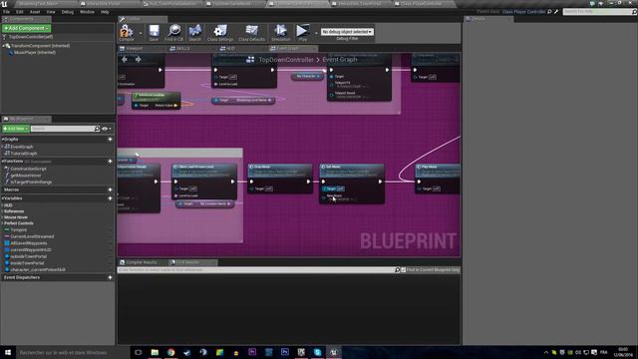Viewport: 638px width, 359px height.
Task: Add a new variable with Variables plus icon
Action: (110, 198)
